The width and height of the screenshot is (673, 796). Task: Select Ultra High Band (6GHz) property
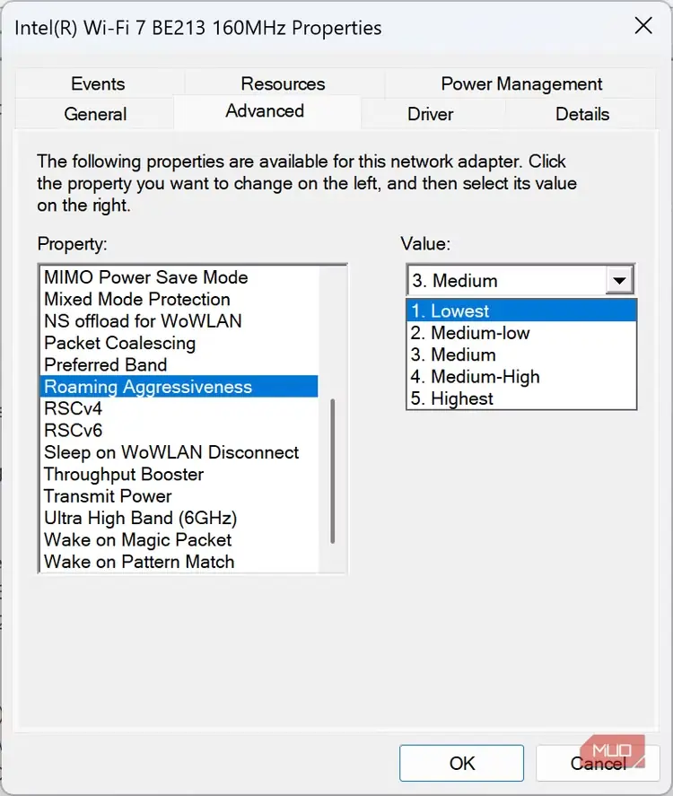point(179,517)
